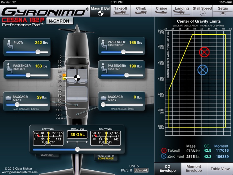Click the Takeoff moment value 117016
Screen dimensions: 233x175
tap(222, 150)
